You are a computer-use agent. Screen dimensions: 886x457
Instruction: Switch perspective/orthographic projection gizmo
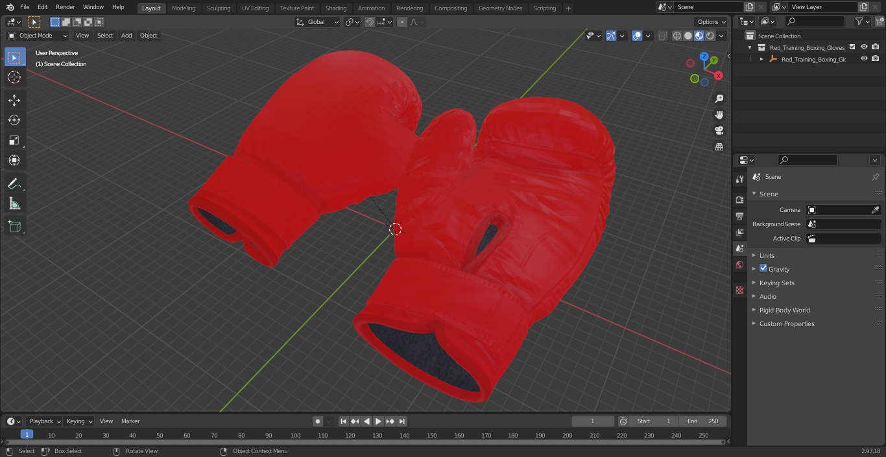[x=719, y=146]
